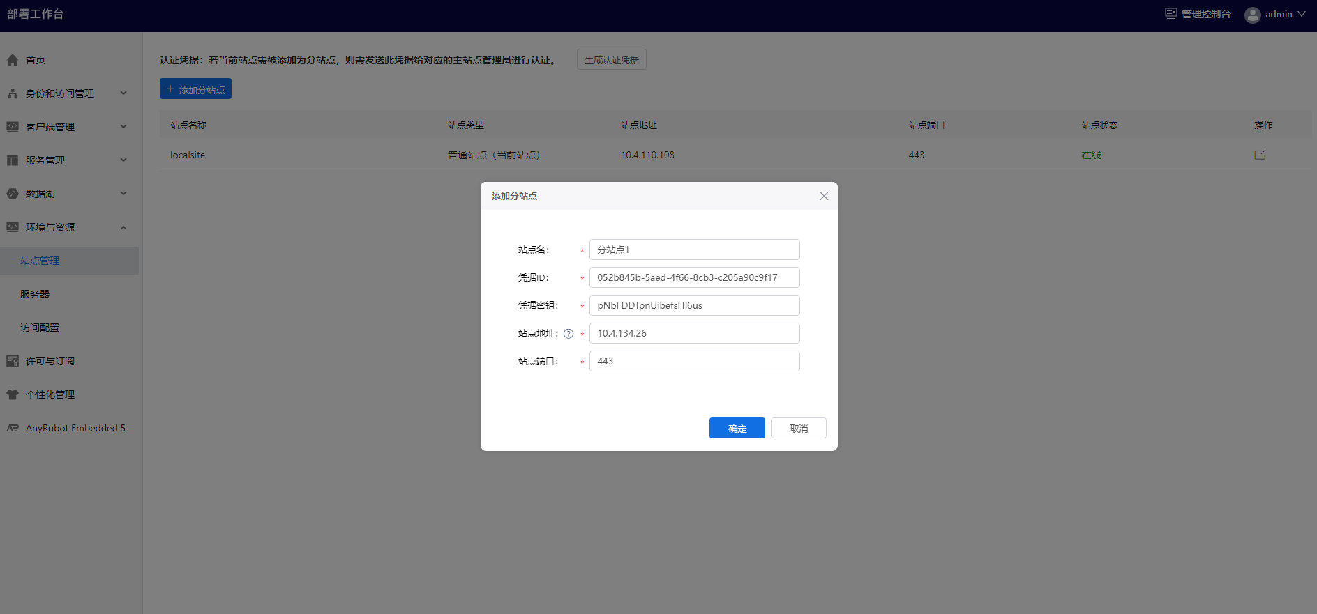1317x614 pixels.
Task: Collapse the 环境与资源 menu arrow
Action: click(x=123, y=227)
